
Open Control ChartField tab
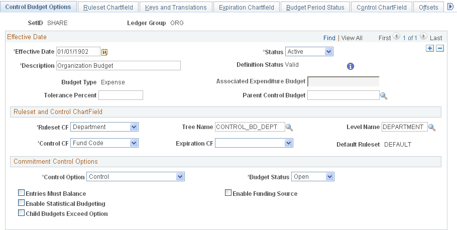[x=382, y=8]
